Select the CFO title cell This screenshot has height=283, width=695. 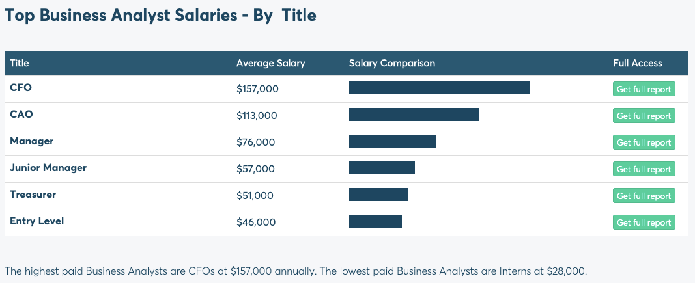(21, 88)
